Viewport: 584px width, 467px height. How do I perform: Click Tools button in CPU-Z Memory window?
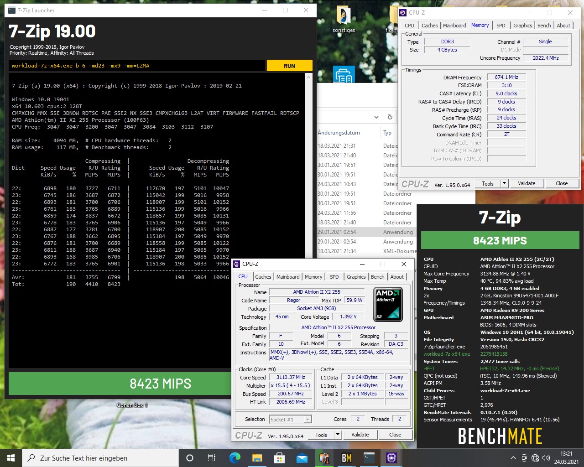pos(488,183)
